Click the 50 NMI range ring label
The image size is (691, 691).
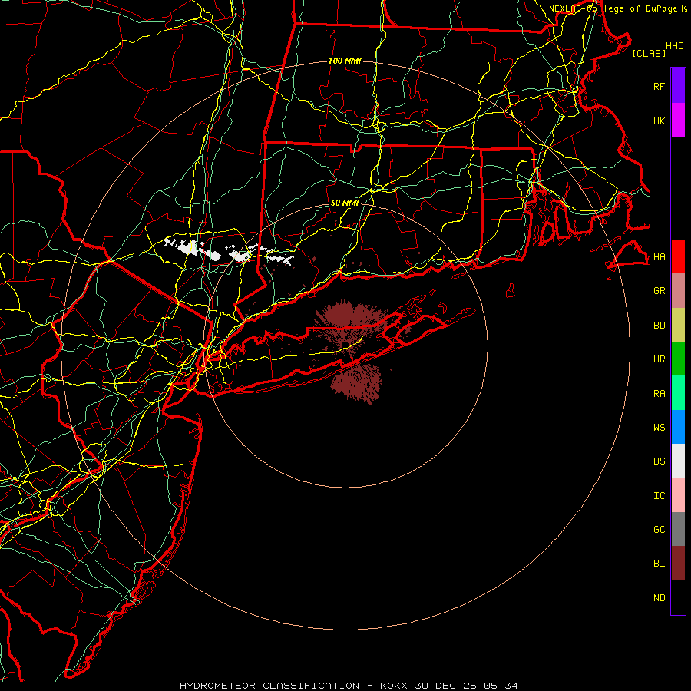tap(345, 203)
